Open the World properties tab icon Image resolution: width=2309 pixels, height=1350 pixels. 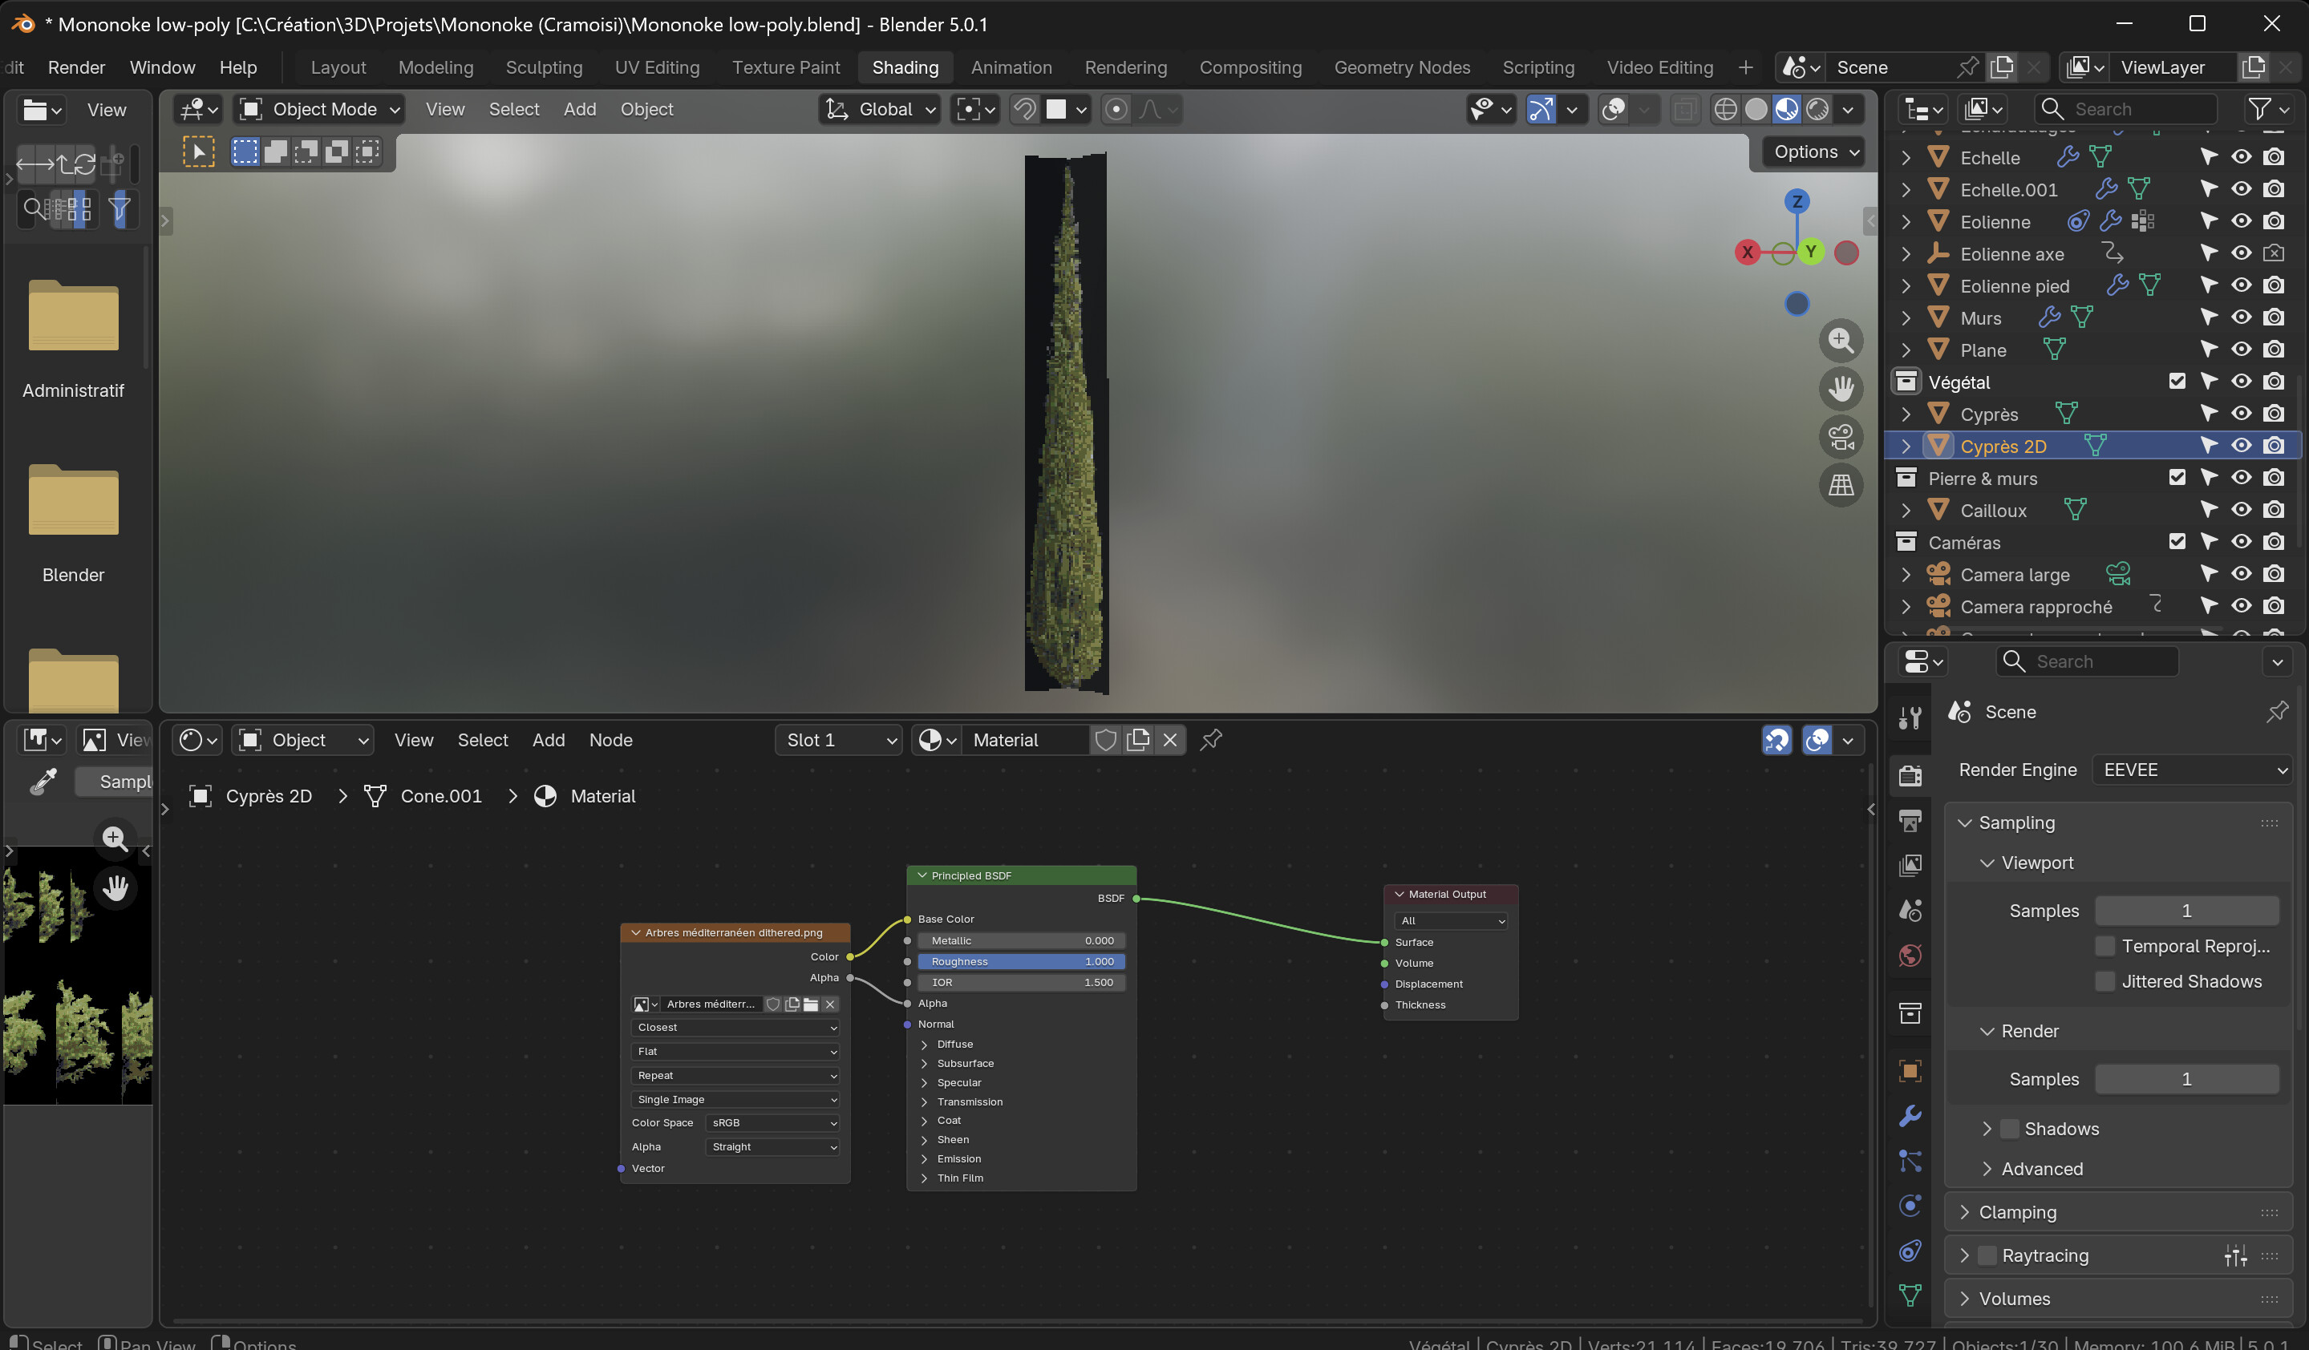click(x=1910, y=956)
